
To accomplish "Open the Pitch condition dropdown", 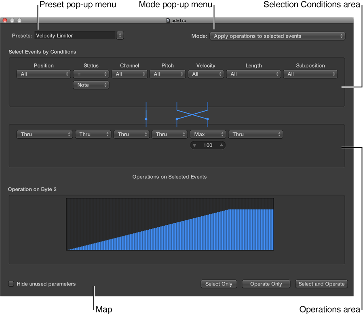I will 167,74.
